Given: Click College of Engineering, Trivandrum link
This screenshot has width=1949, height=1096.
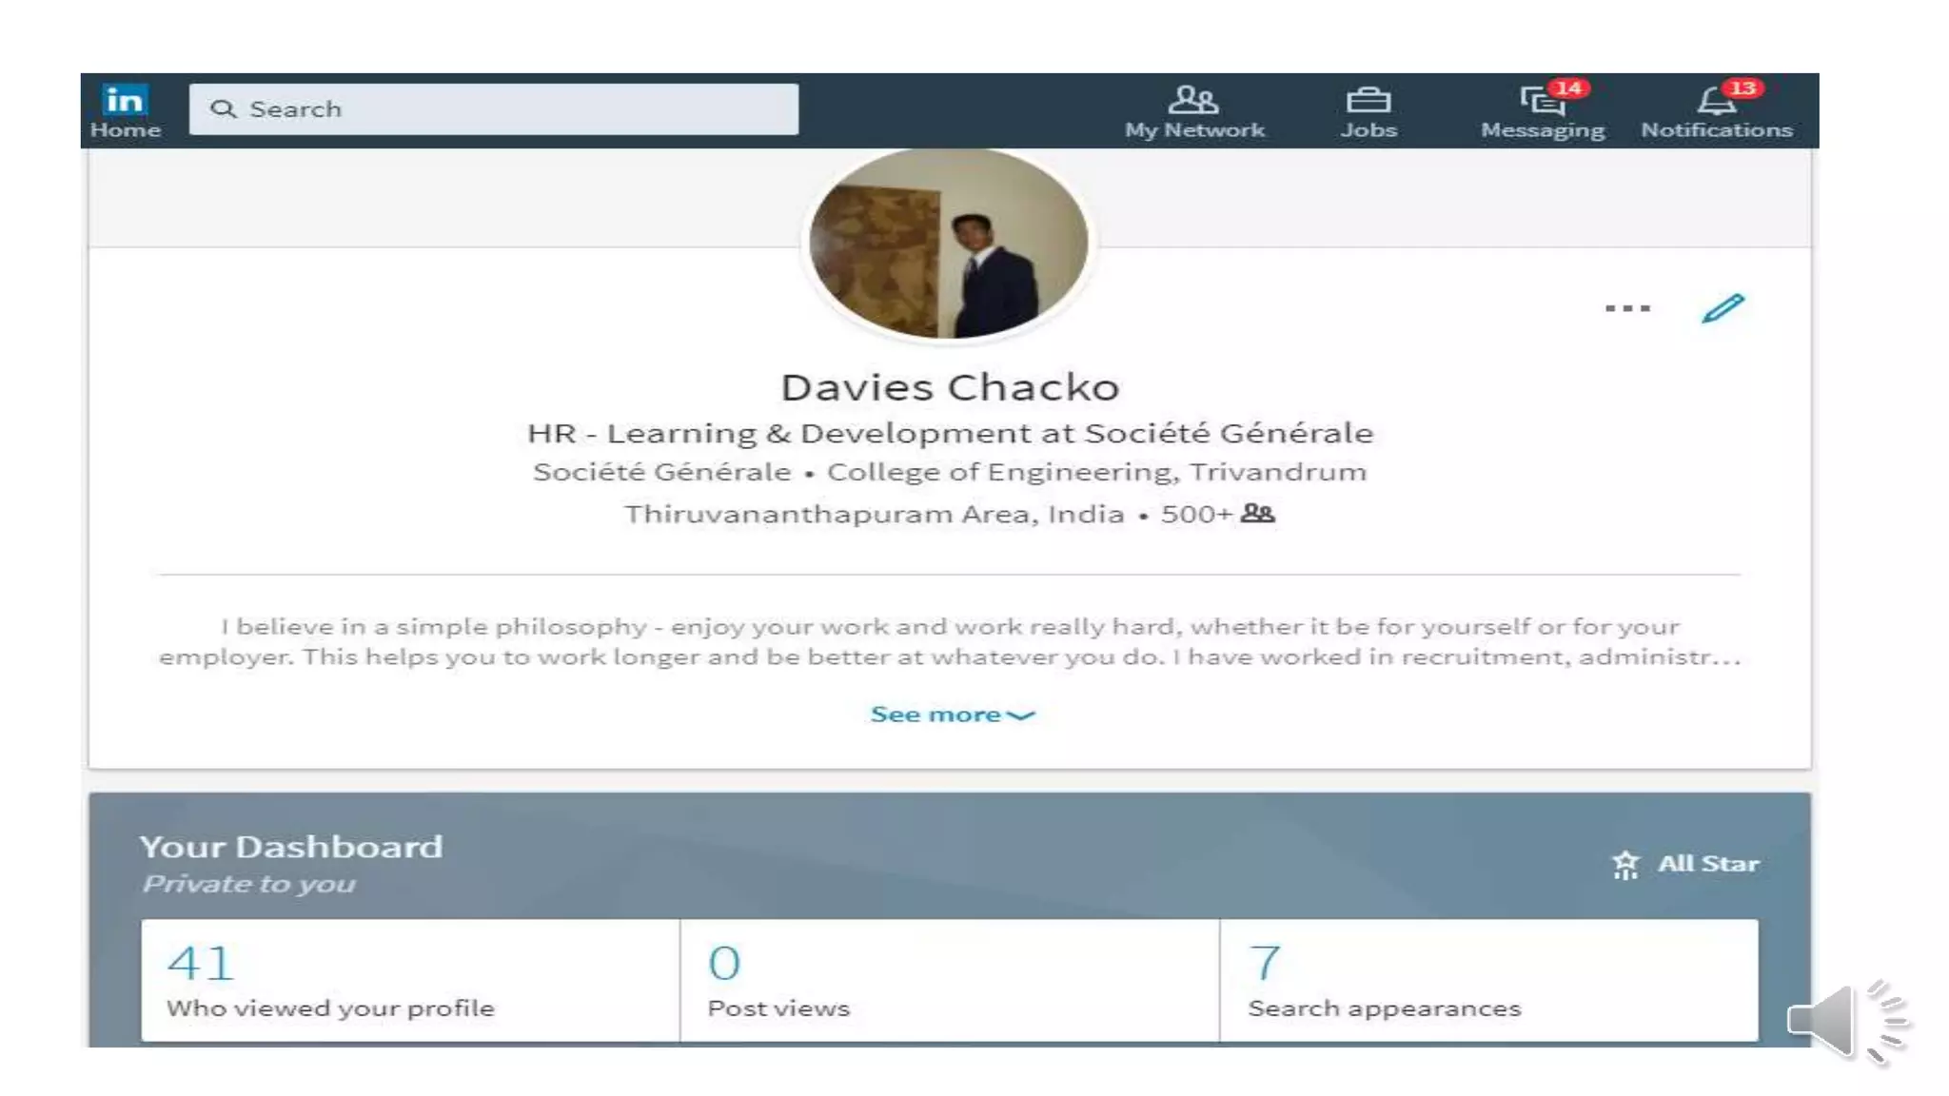Looking at the screenshot, I should click(1096, 472).
